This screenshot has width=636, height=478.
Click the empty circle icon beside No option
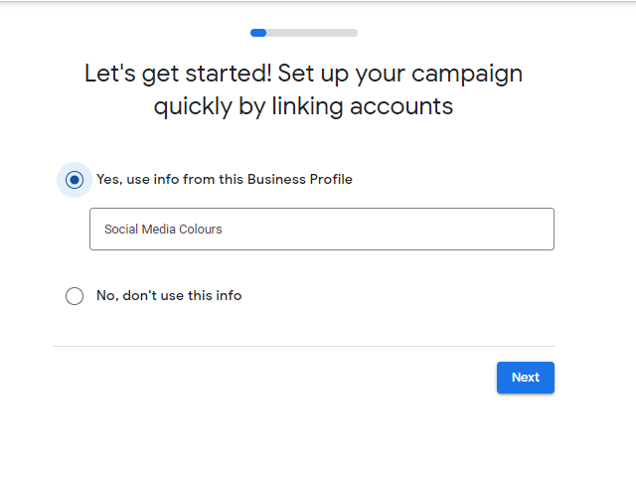pos(75,296)
